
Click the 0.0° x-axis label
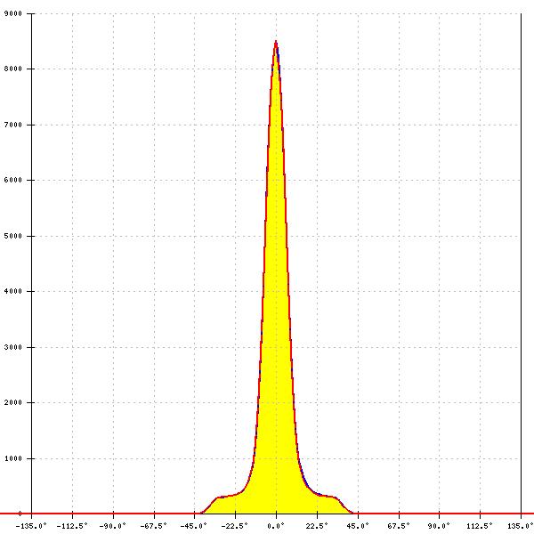pyautogui.click(x=276, y=526)
